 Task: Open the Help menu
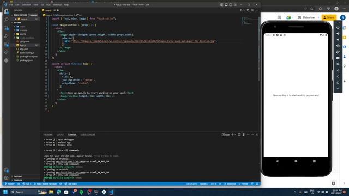(x=67, y=5)
